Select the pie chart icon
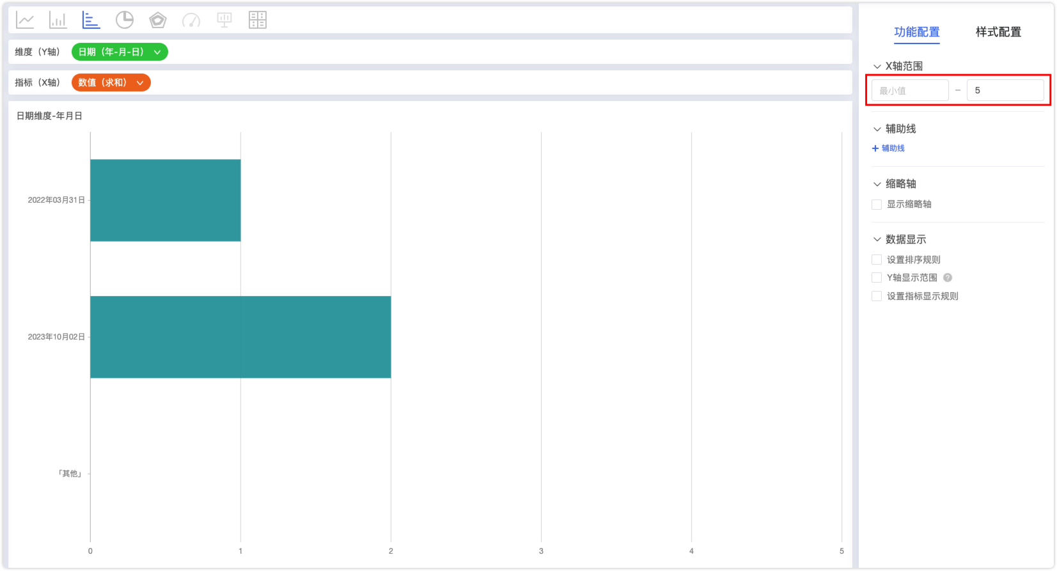Viewport: 1057px width, 571px height. pyautogui.click(x=125, y=20)
